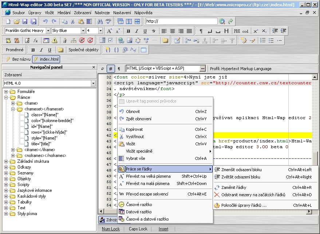
Task: Toggle Bold in the font formatting toolbar
Action: click(x=128, y=31)
